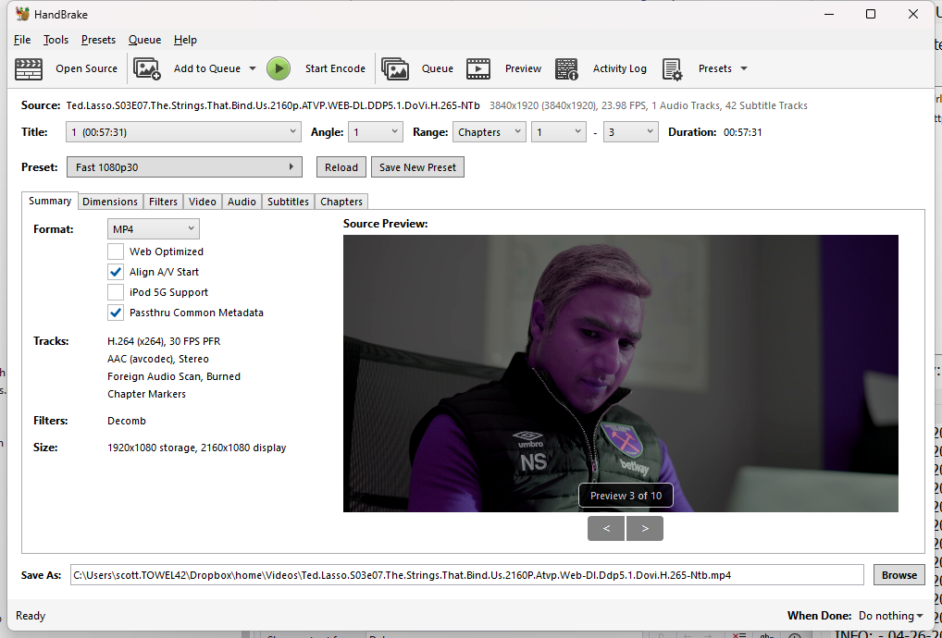Click the Open Source clapperboard icon
Viewport: 942px width, 638px height.
(x=29, y=68)
